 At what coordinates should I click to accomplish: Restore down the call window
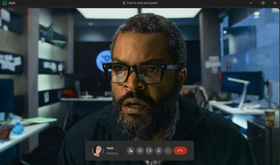263,3
